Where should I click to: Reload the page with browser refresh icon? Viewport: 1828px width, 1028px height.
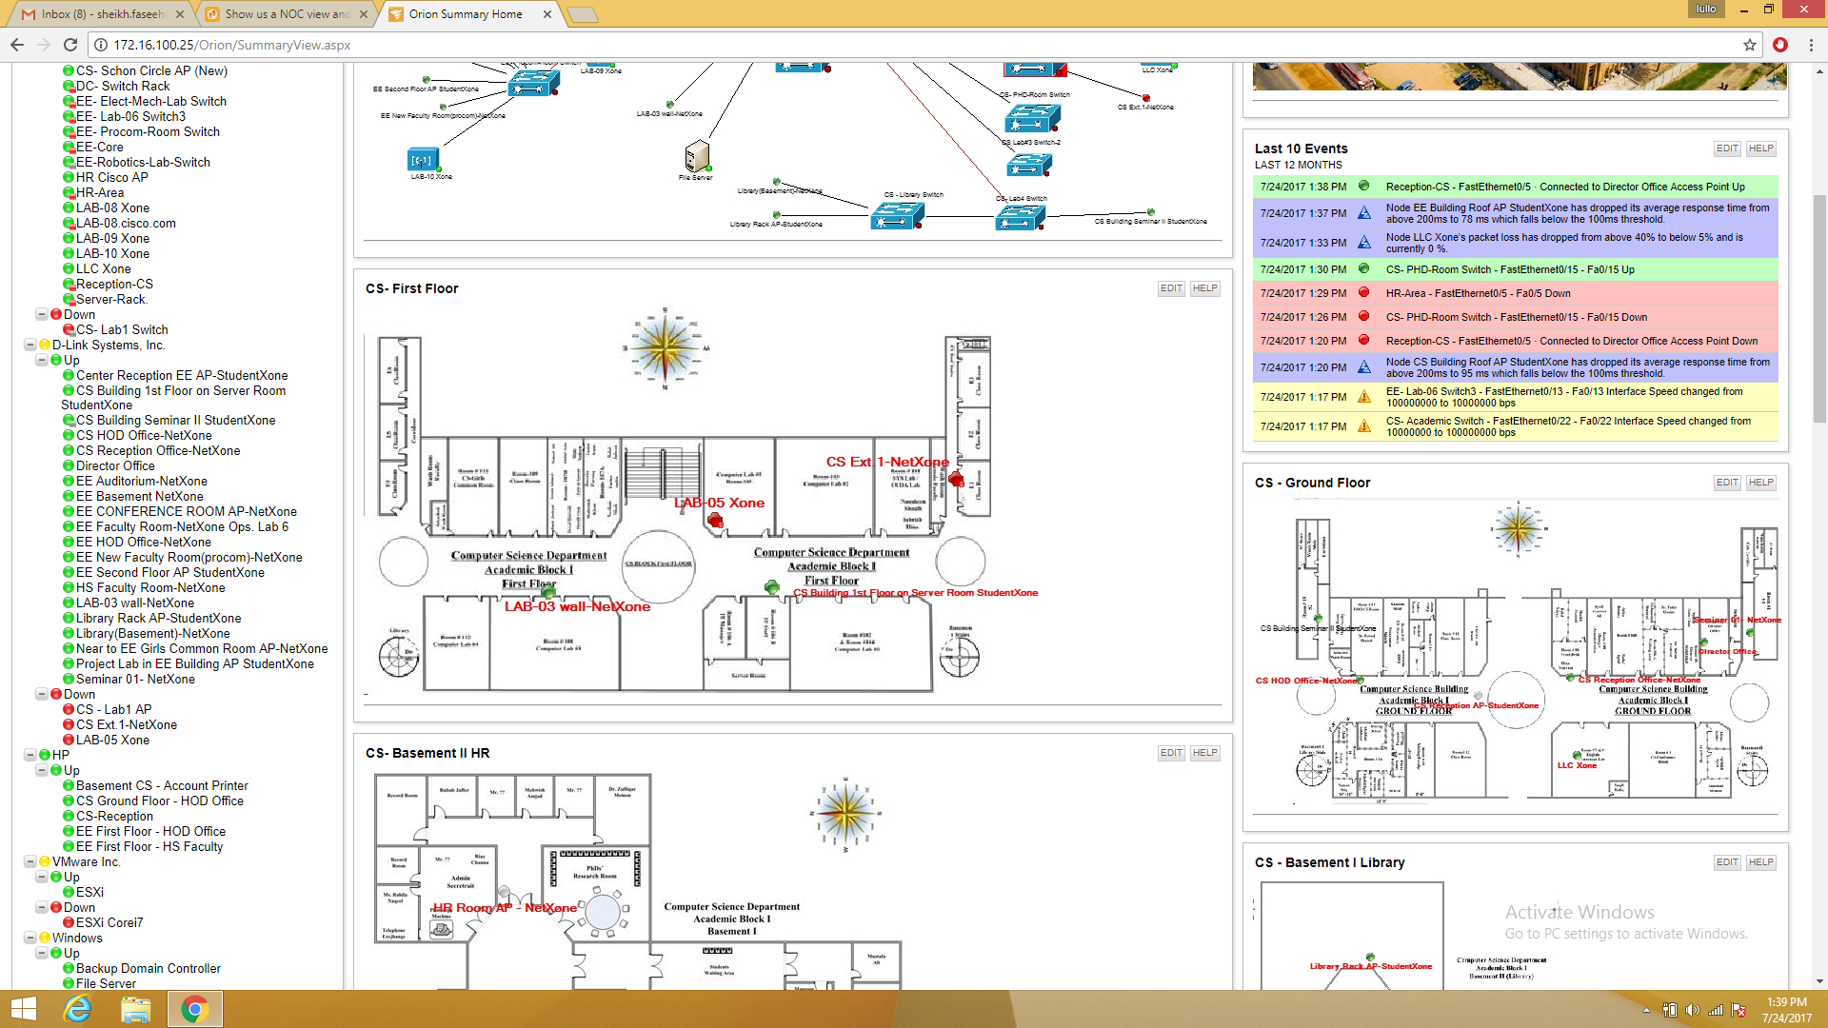click(70, 45)
